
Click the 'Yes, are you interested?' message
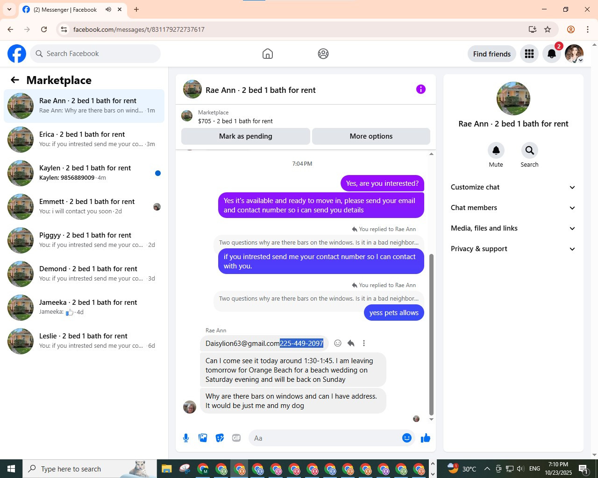tap(382, 183)
